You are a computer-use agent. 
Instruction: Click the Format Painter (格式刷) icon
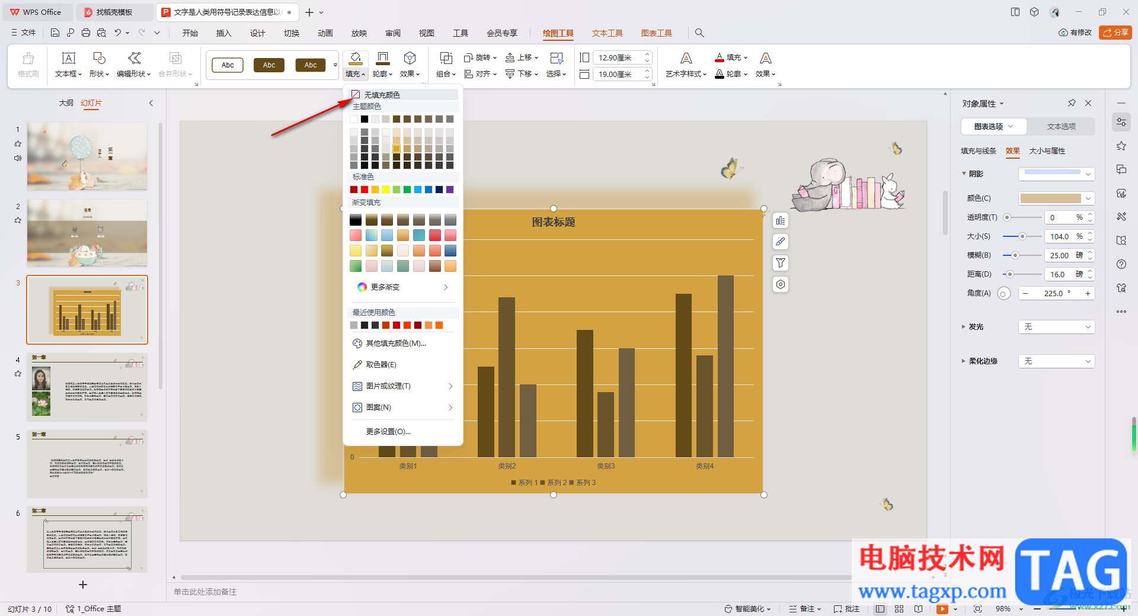(28, 58)
